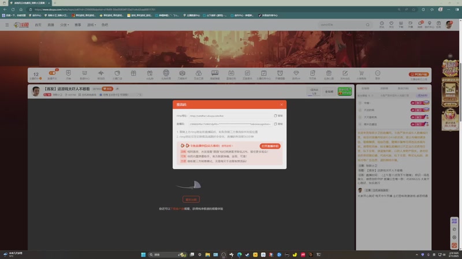Click the browser back arrow

[5, 9]
